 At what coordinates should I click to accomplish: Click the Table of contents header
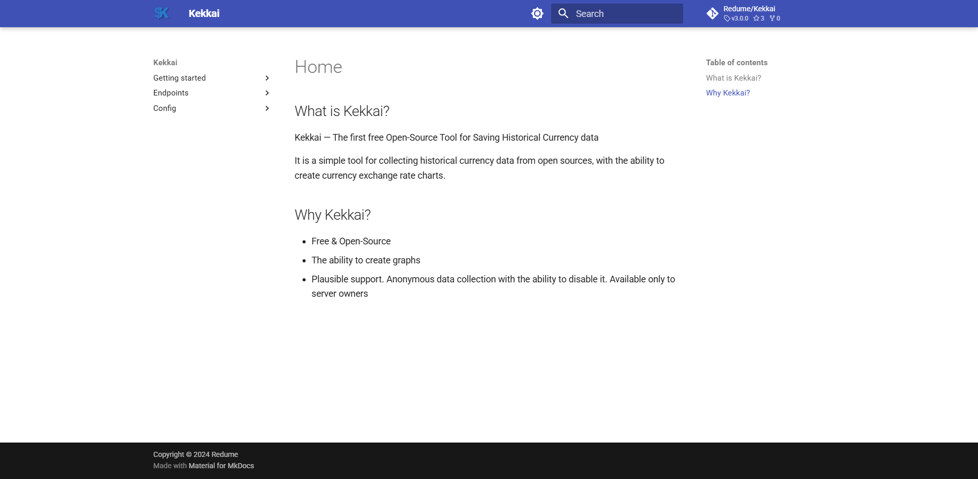[x=737, y=62]
